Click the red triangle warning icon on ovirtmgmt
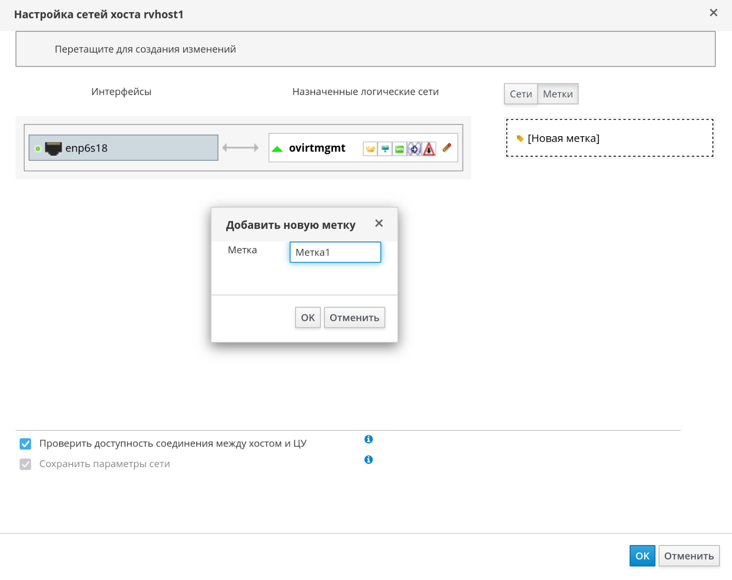Viewport: 732px width, 580px height. click(x=429, y=149)
